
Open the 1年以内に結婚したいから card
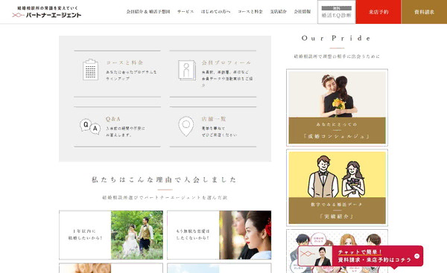pyautogui.click(x=111, y=235)
